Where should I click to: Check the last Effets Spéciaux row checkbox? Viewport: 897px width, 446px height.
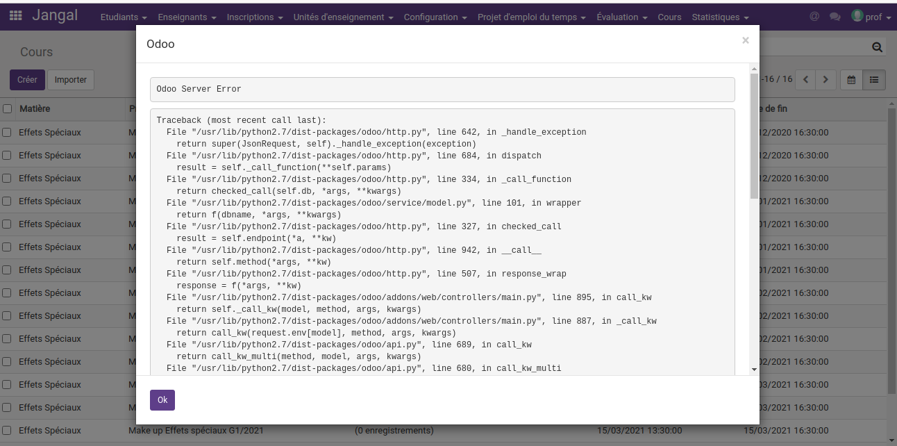pyautogui.click(x=7, y=431)
